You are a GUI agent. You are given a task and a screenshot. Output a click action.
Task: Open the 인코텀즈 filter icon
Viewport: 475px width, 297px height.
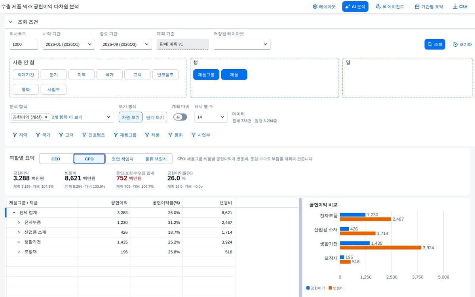[93, 135]
